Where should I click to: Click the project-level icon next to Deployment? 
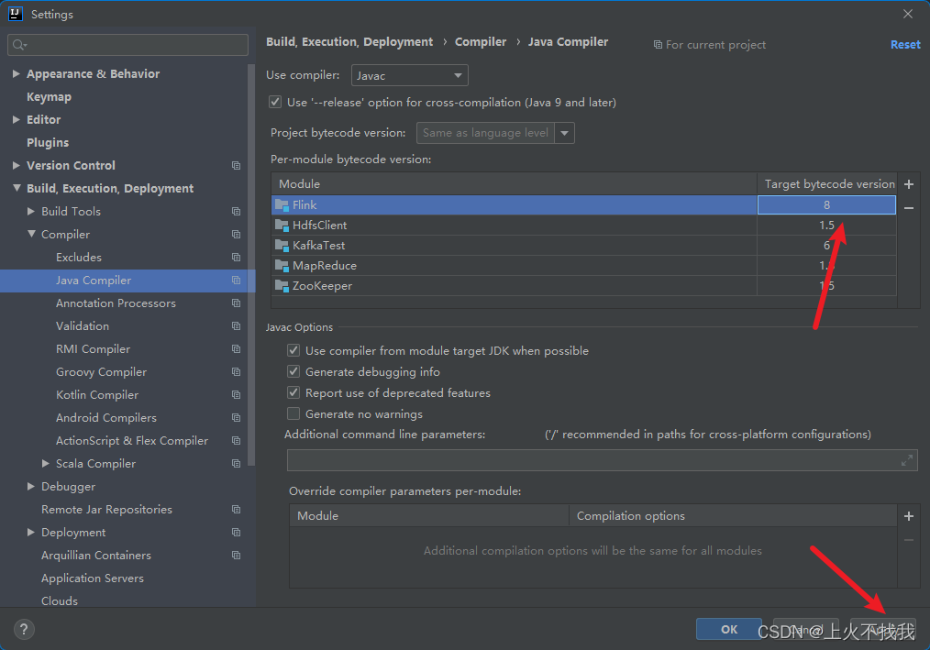point(236,533)
